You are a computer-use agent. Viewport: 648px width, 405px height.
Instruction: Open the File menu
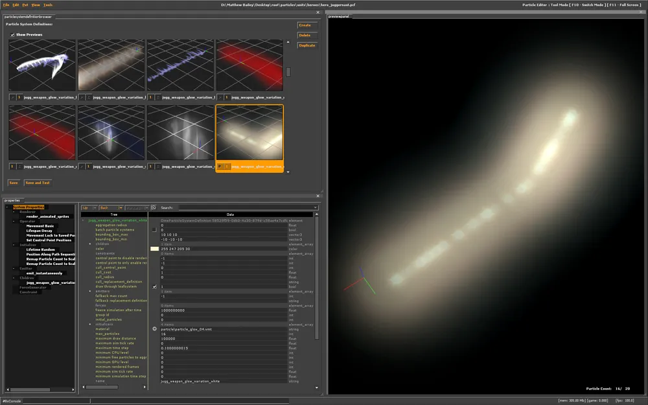tap(6, 5)
